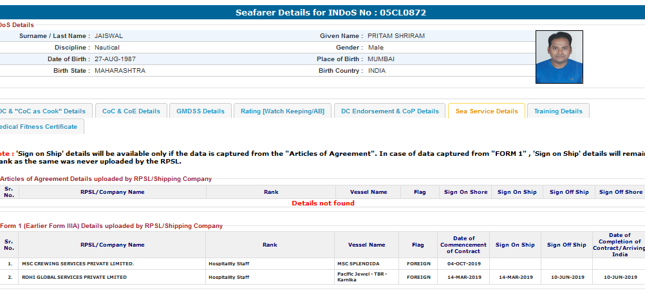Viewport: 645px width, 302px height.
Task: Click Date of Commencement of Contract header
Action: coord(463,245)
